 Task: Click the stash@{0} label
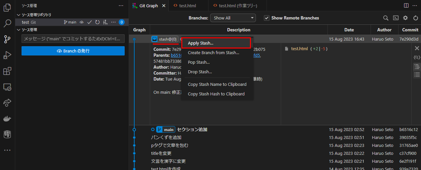(165, 39)
